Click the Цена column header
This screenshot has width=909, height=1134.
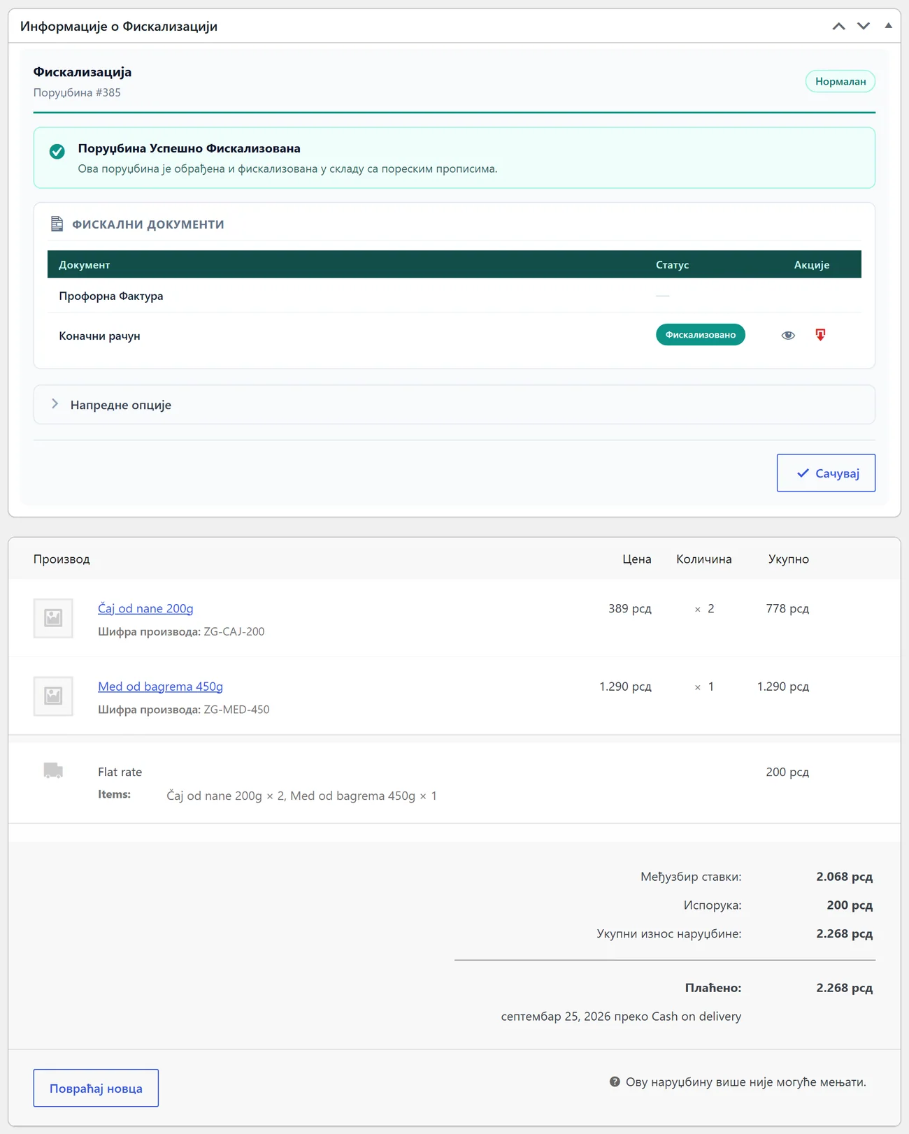click(x=637, y=559)
